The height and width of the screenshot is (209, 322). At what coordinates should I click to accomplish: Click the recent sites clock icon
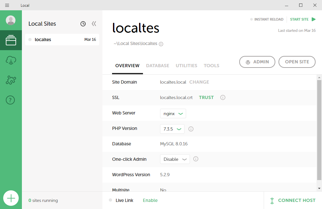point(83,24)
